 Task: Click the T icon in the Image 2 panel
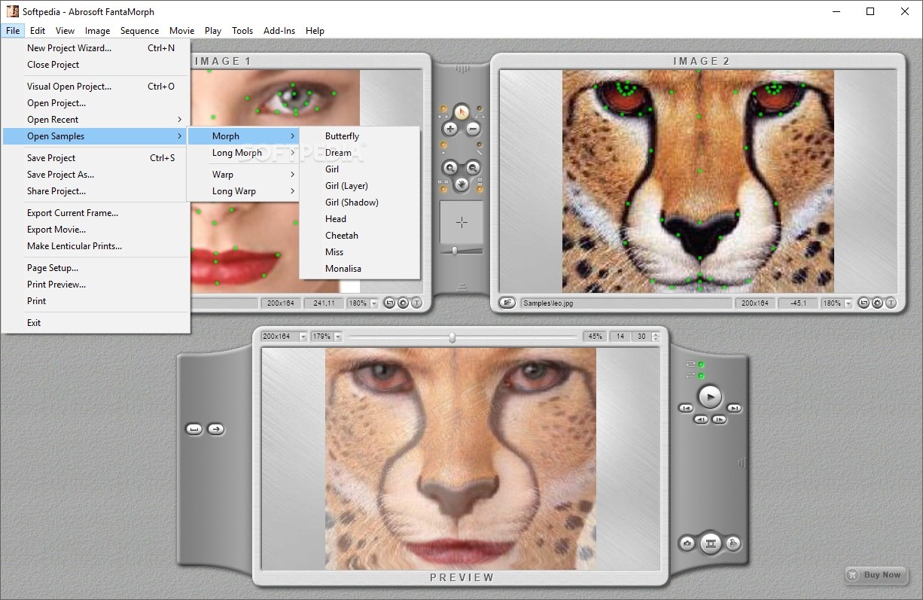pos(891,303)
